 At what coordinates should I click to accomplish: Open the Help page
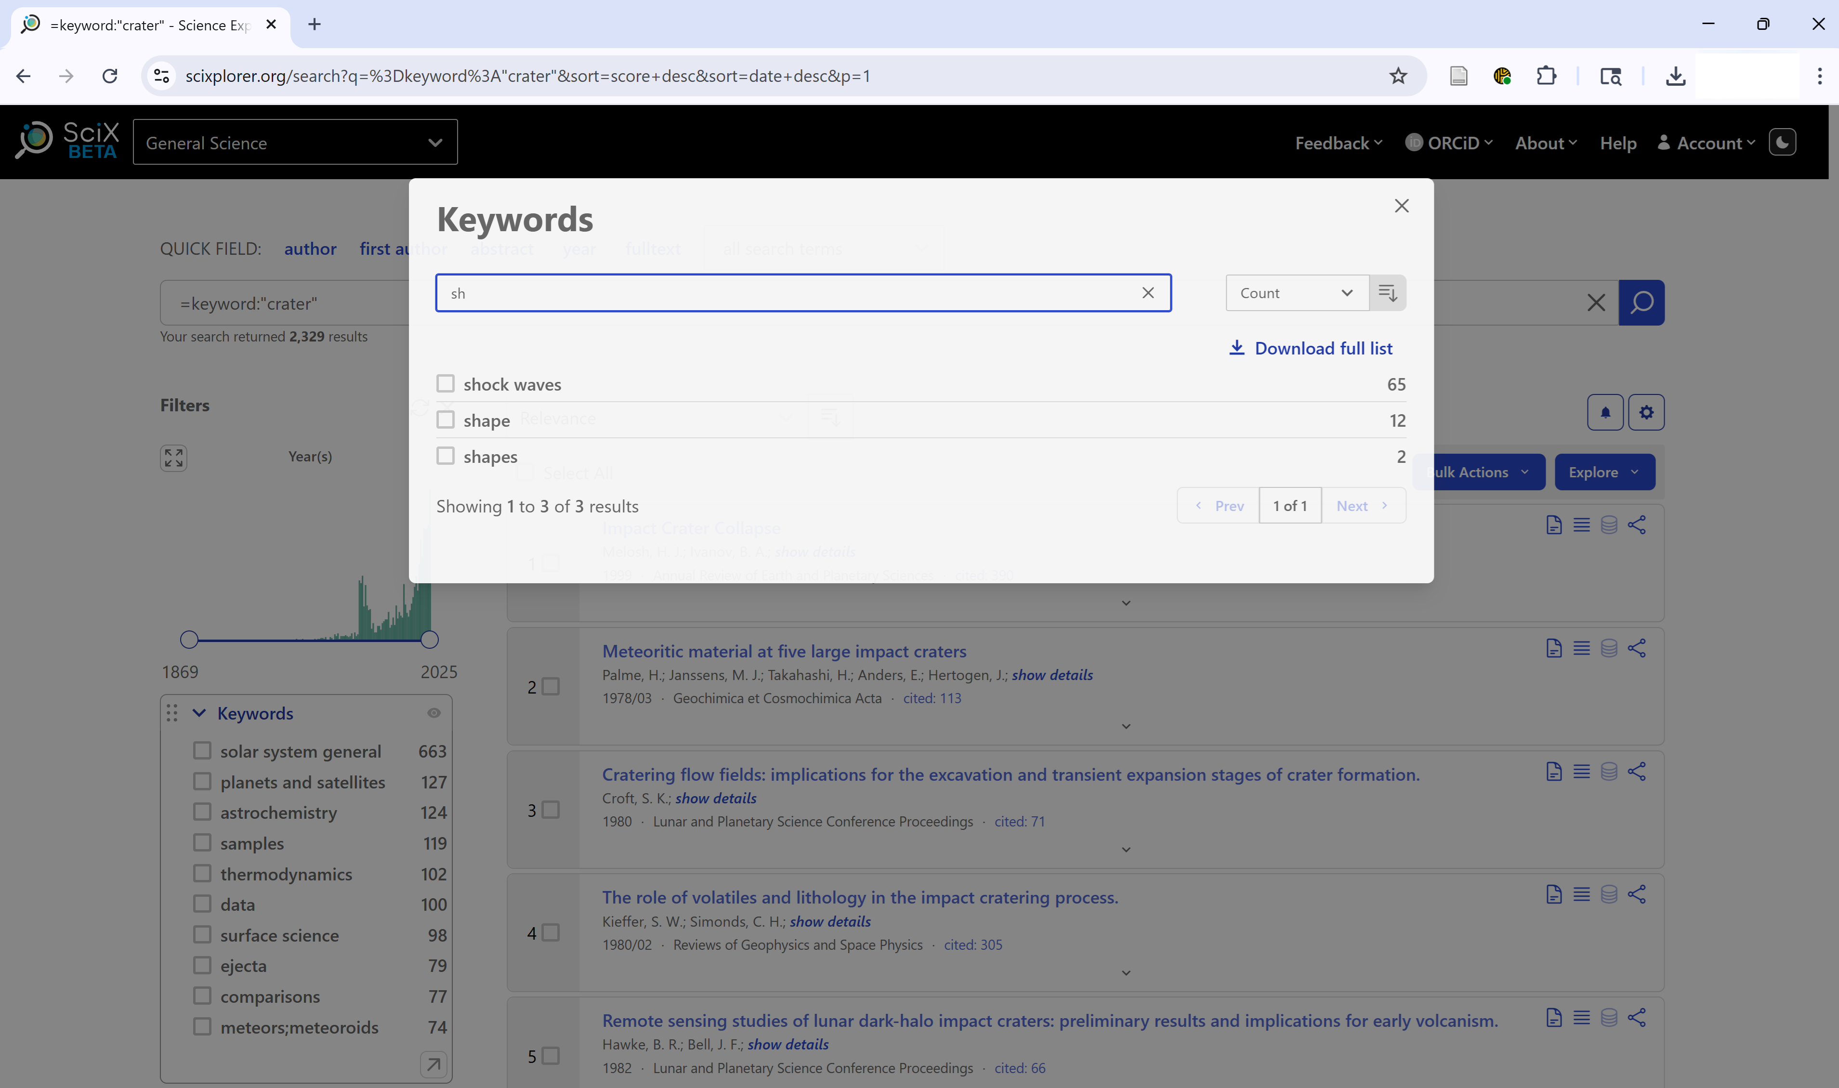coord(1617,143)
